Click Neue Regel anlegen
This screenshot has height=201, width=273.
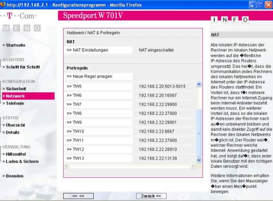89,76
